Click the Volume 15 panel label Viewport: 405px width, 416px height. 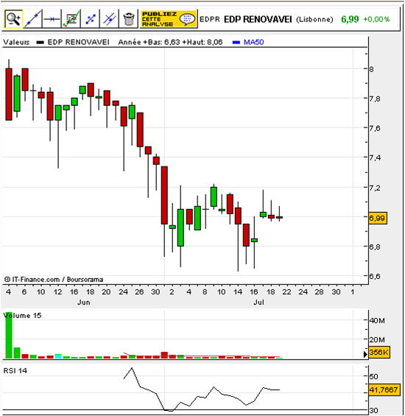(22, 315)
